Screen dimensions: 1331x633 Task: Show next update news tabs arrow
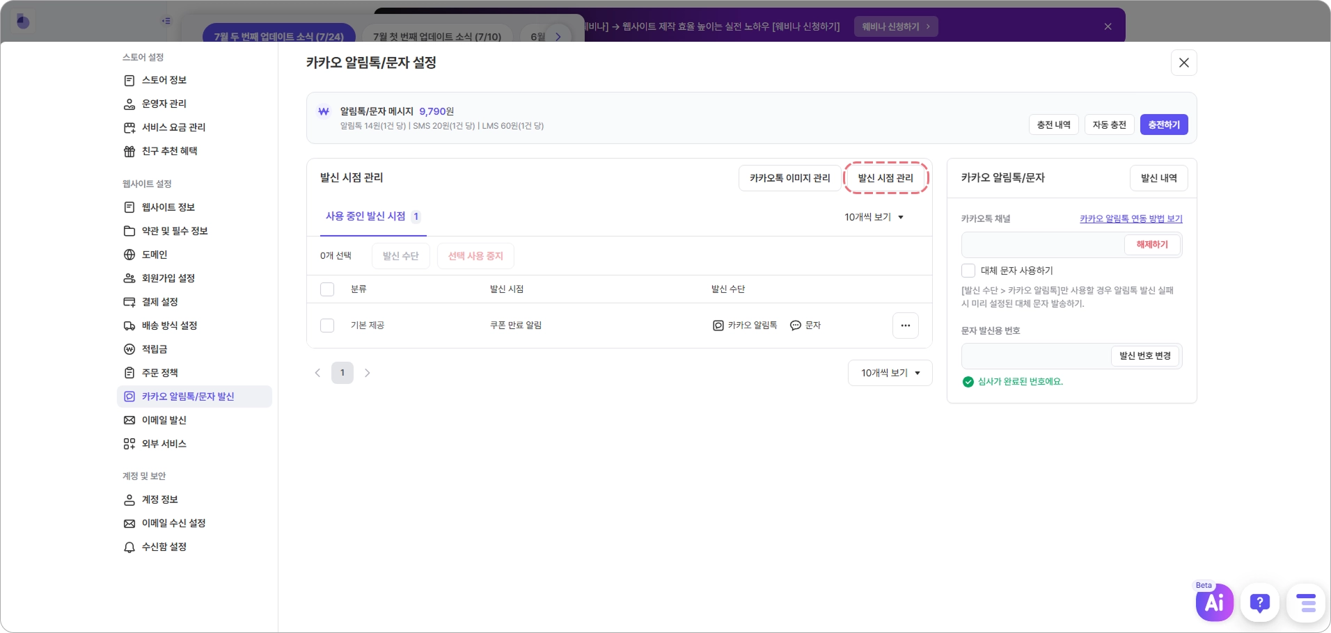click(x=558, y=36)
